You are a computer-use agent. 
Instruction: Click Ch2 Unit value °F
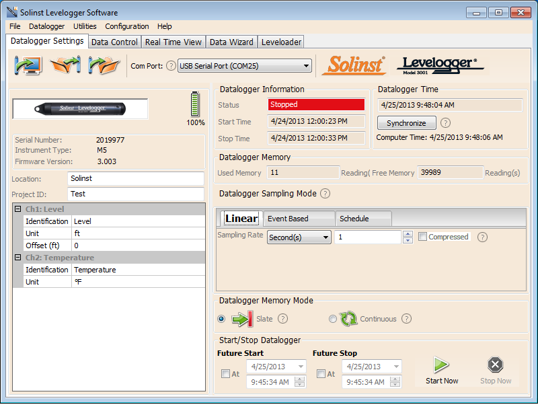click(x=139, y=282)
